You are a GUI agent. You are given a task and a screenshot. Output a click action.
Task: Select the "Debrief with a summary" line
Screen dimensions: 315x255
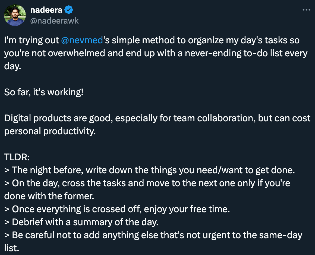tap(81, 222)
